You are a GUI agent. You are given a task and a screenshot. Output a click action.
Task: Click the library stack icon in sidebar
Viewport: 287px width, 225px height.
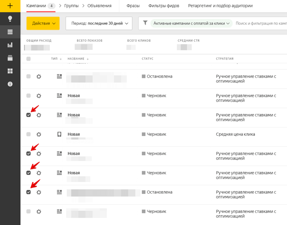[10, 58]
